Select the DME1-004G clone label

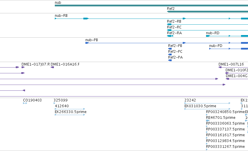tap(236, 76)
